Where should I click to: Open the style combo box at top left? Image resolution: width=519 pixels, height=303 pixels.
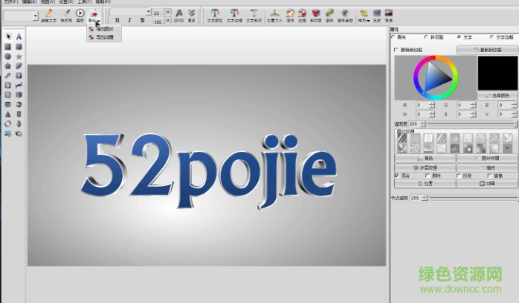pyautogui.click(x=21, y=15)
